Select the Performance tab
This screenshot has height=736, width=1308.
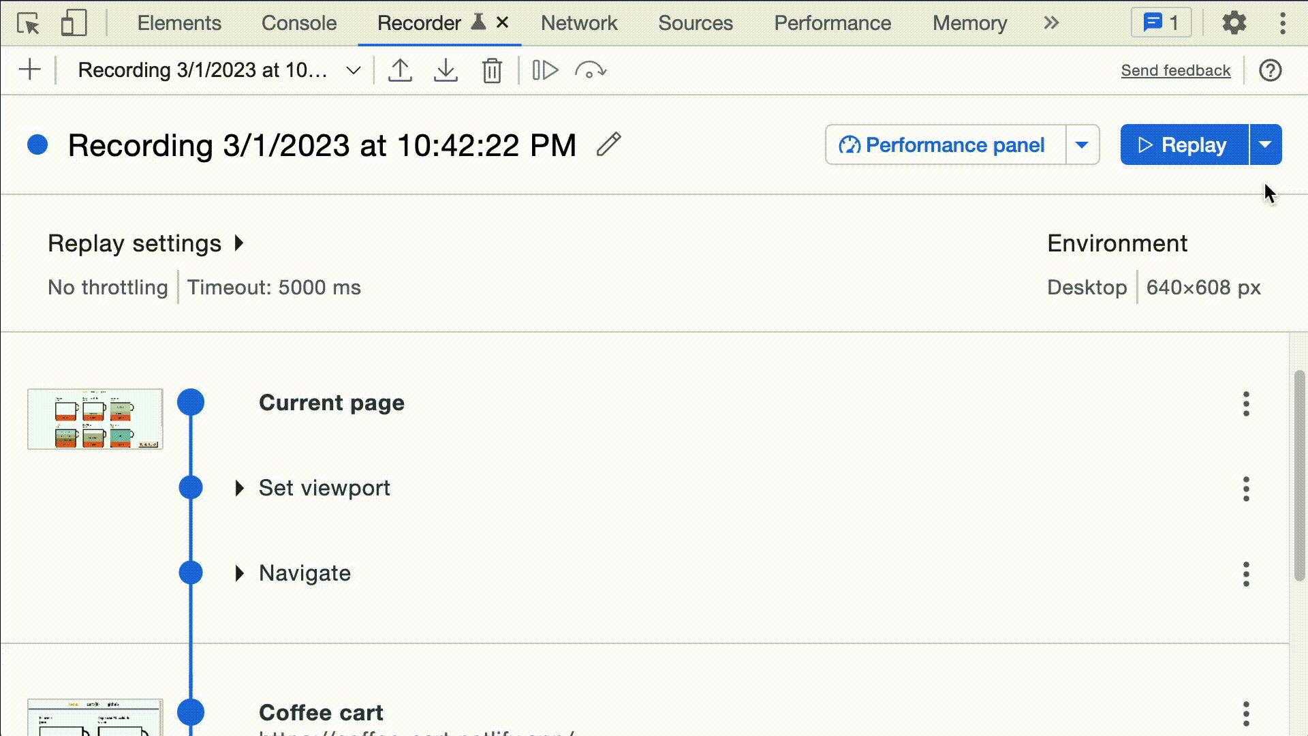(x=832, y=22)
